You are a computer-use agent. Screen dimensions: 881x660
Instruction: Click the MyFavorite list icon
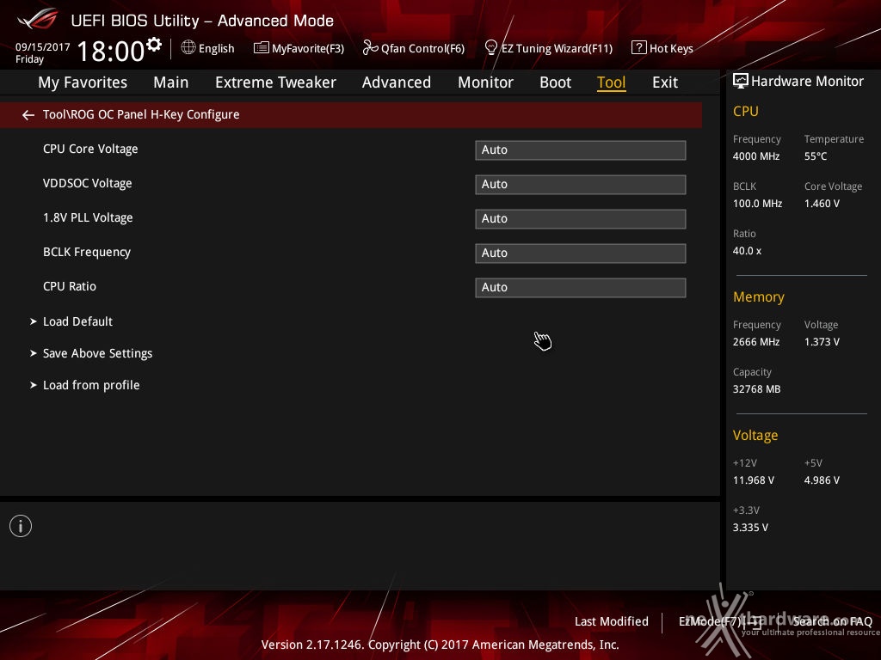pyautogui.click(x=262, y=48)
